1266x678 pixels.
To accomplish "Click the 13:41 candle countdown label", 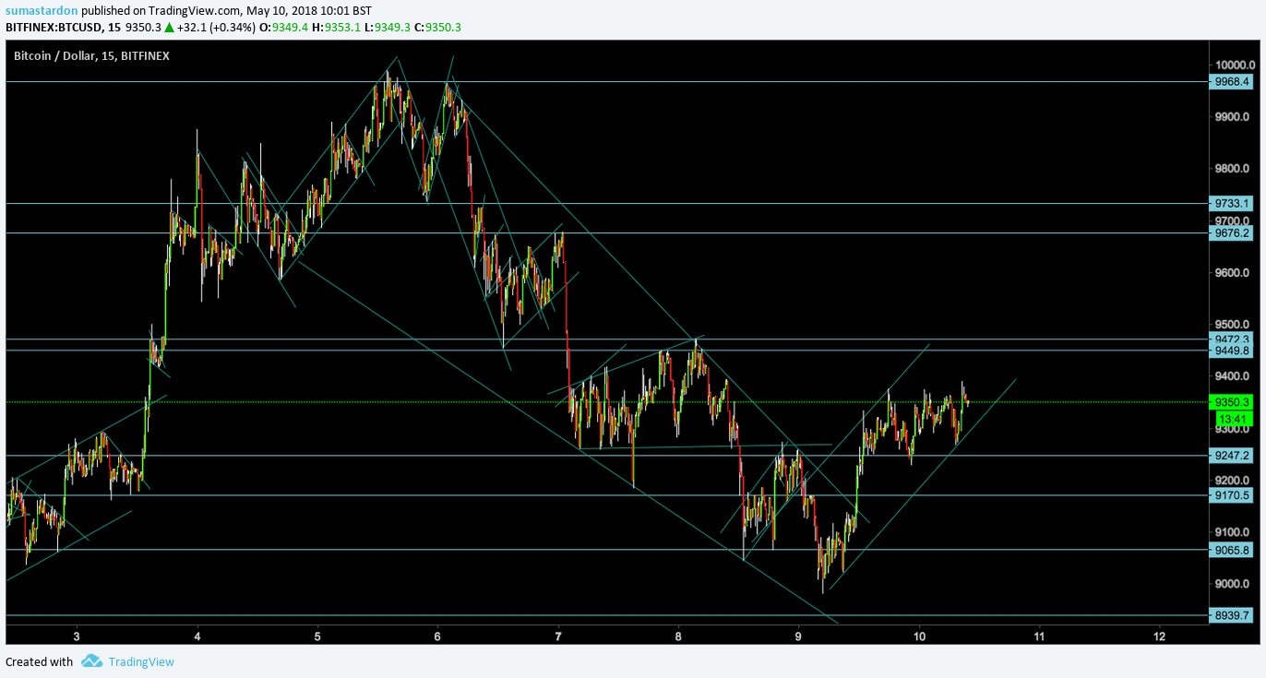I will coord(1232,418).
